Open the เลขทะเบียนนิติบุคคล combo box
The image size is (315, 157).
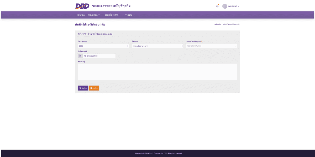(212, 46)
